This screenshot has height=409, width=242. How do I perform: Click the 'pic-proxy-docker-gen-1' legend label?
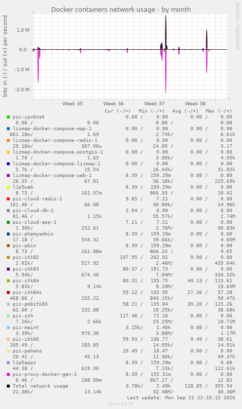45,374
